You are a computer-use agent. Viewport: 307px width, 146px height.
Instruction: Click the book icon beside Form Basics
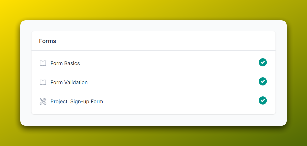click(x=43, y=63)
